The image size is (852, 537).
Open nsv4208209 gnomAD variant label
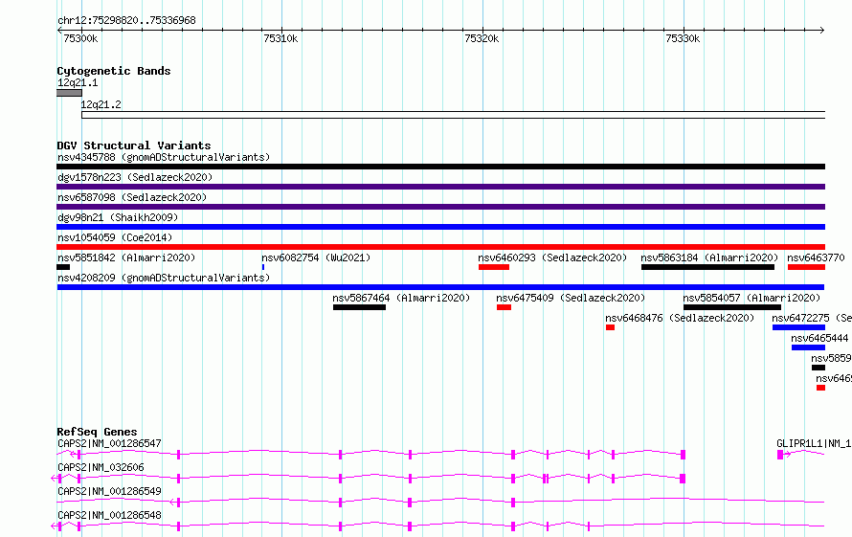click(x=164, y=278)
